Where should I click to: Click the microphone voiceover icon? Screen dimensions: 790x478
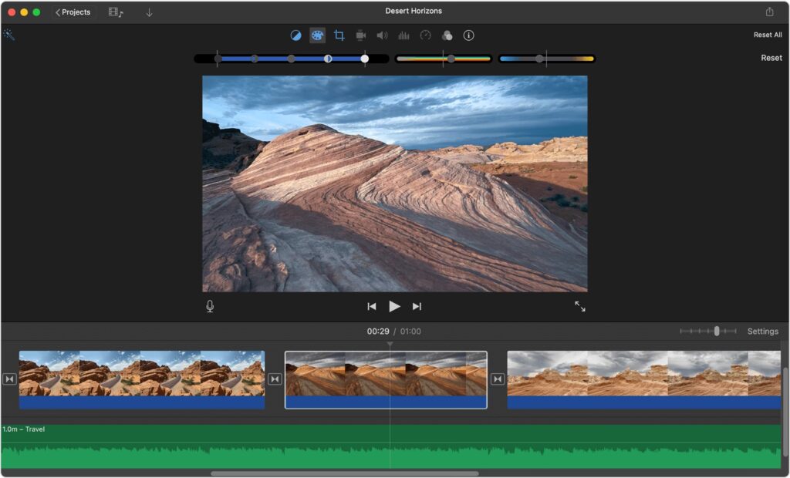(210, 306)
